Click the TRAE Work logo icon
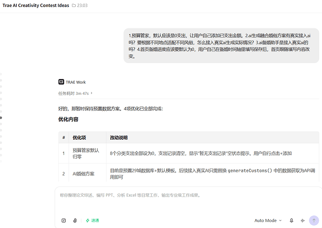Screen dimensions: 322x228 tap(61, 82)
